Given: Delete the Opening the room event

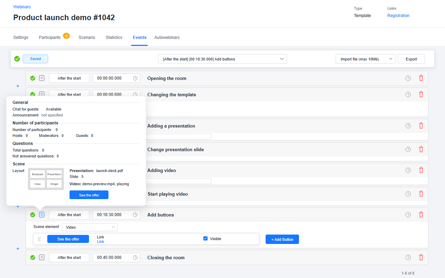Looking at the screenshot, I should pyautogui.click(x=421, y=78).
